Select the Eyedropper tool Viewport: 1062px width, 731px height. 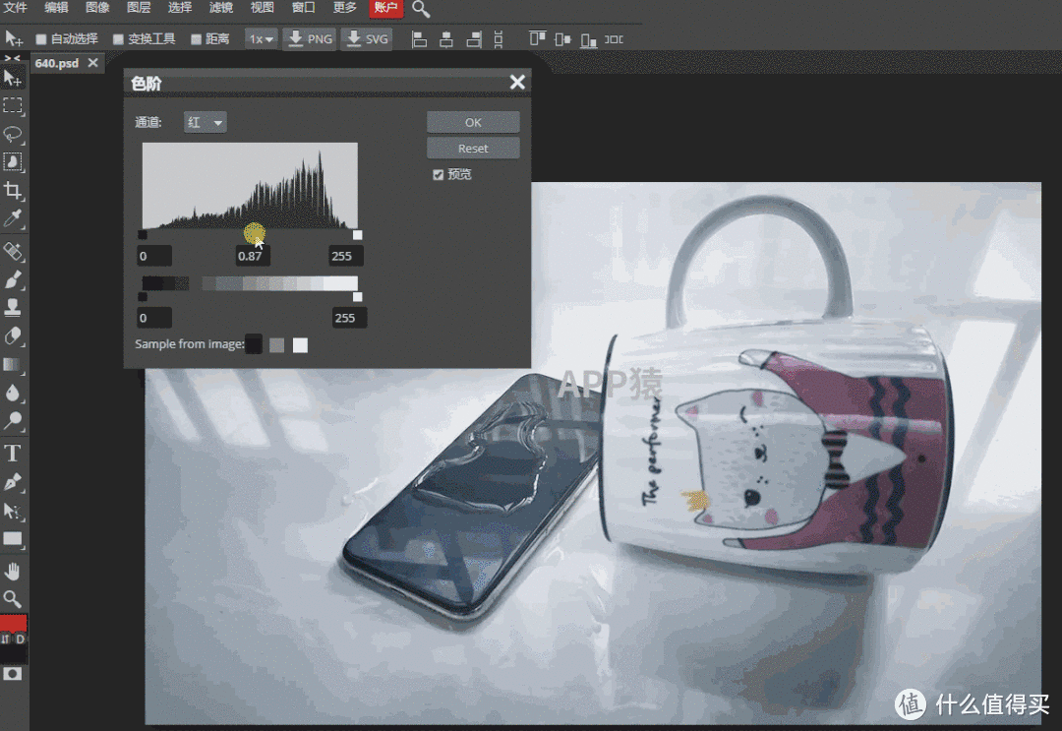pyautogui.click(x=13, y=217)
